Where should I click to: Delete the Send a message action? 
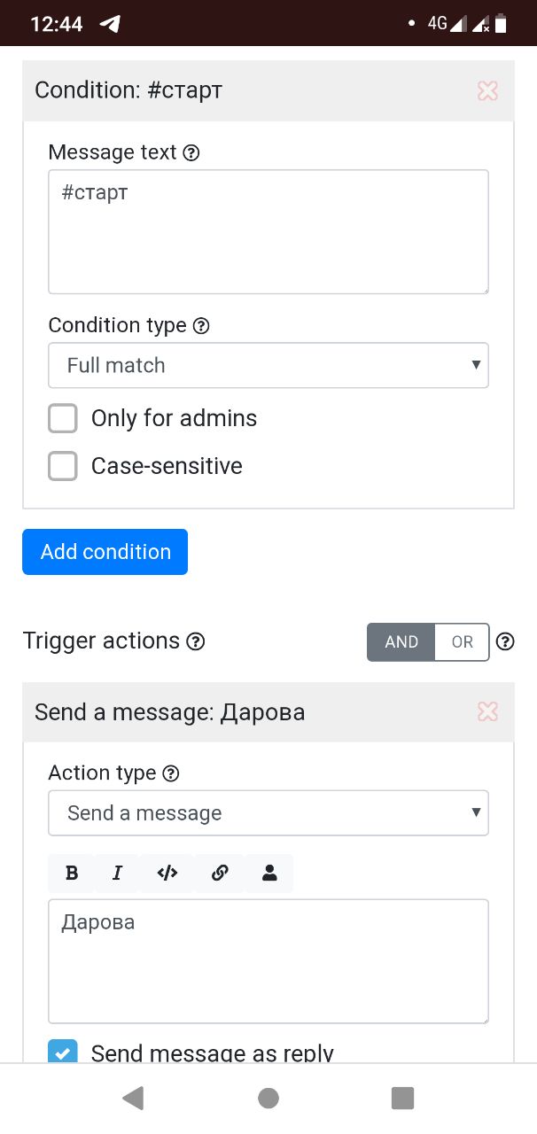pyautogui.click(x=487, y=711)
